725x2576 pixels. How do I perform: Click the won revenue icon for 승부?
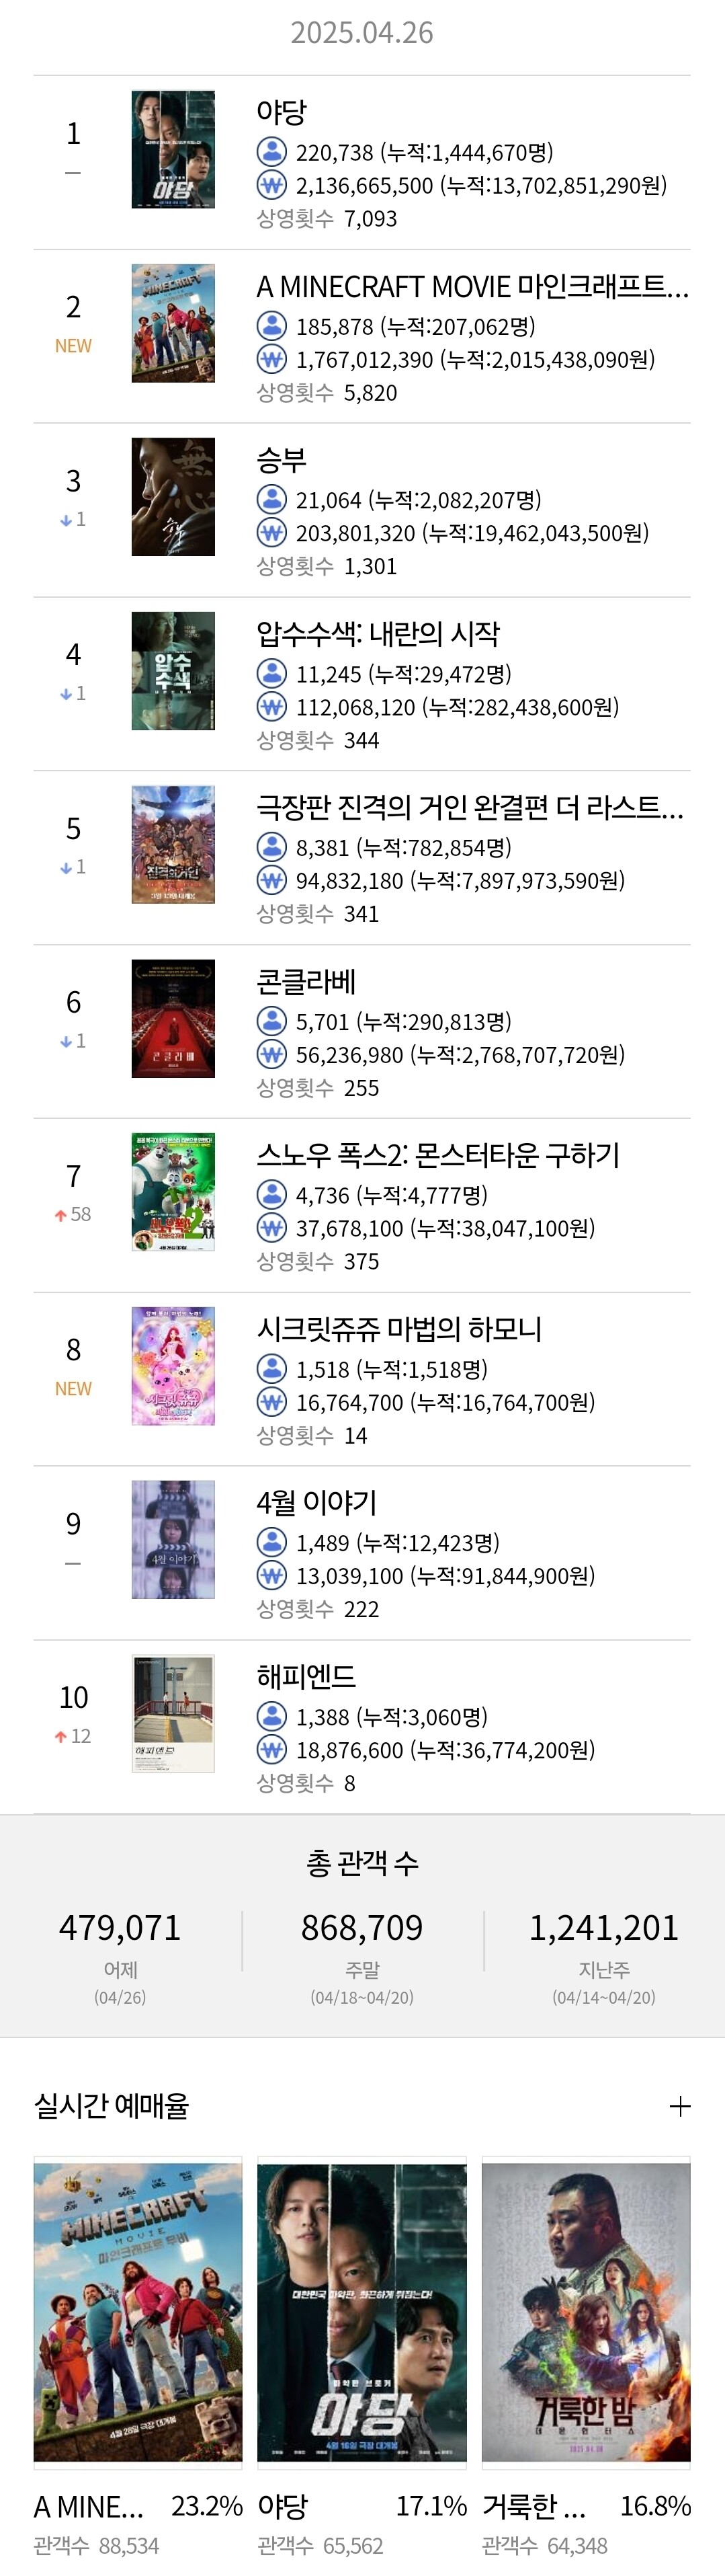coord(271,532)
